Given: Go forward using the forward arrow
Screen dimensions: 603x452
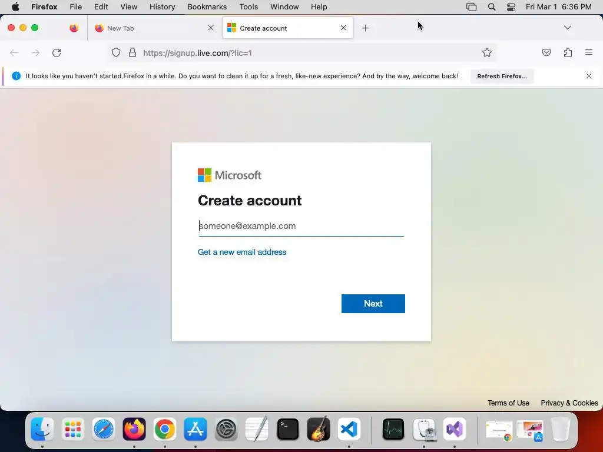Looking at the screenshot, I should (x=35, y=52).
